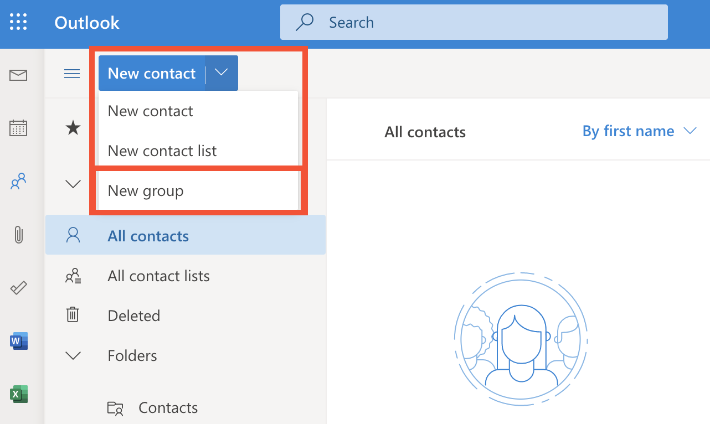Image resolution: width=710 pixels, height=424 pixels.
Task: Open the New contact split-button dropdown arrow
Action: point(221,73)
